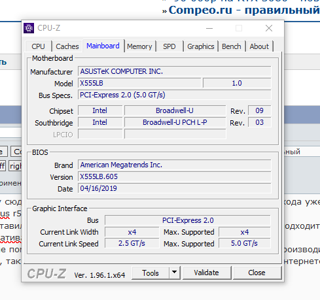Click the Chipset vendor Intel field
Screen dimensions: 320x300
point(100,110)
